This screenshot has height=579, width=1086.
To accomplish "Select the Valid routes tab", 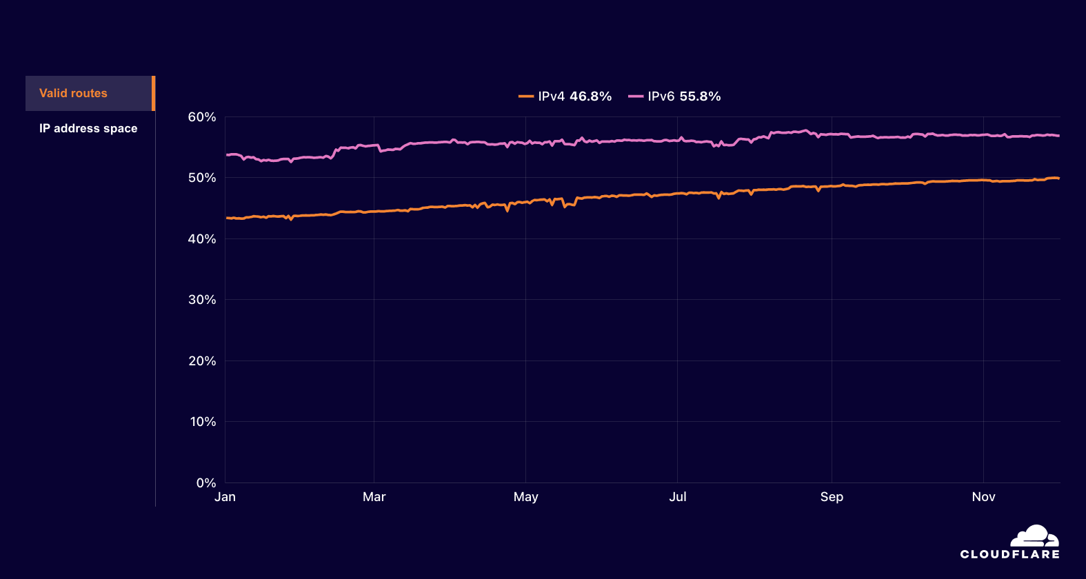I will [x=90, y=93].
